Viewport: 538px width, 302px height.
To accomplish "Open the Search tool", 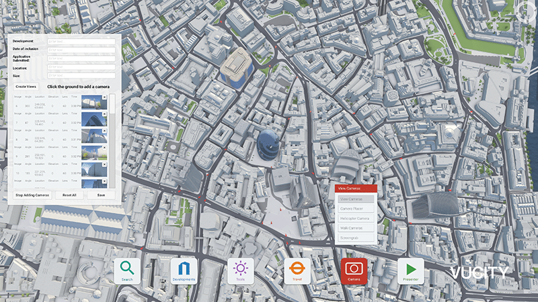I will tap(127, 270).
